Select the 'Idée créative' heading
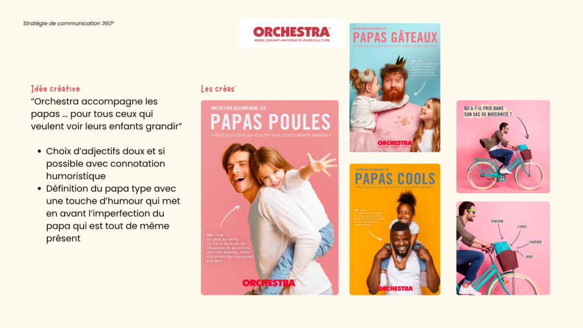Image resolution: width=583 pixels, height=328 pixels. click(x=55, y=88)
